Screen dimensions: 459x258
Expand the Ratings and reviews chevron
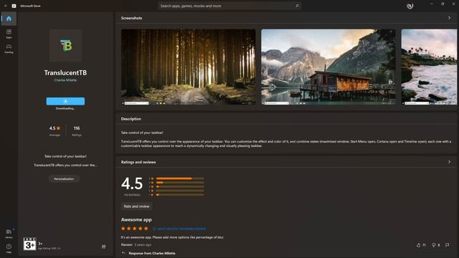450,162
